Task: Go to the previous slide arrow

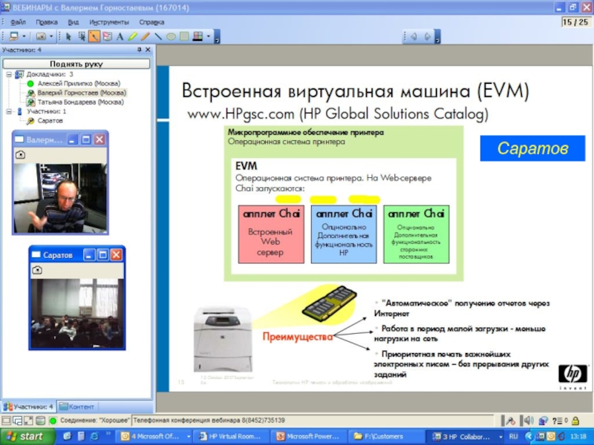Action: point(414,36)
